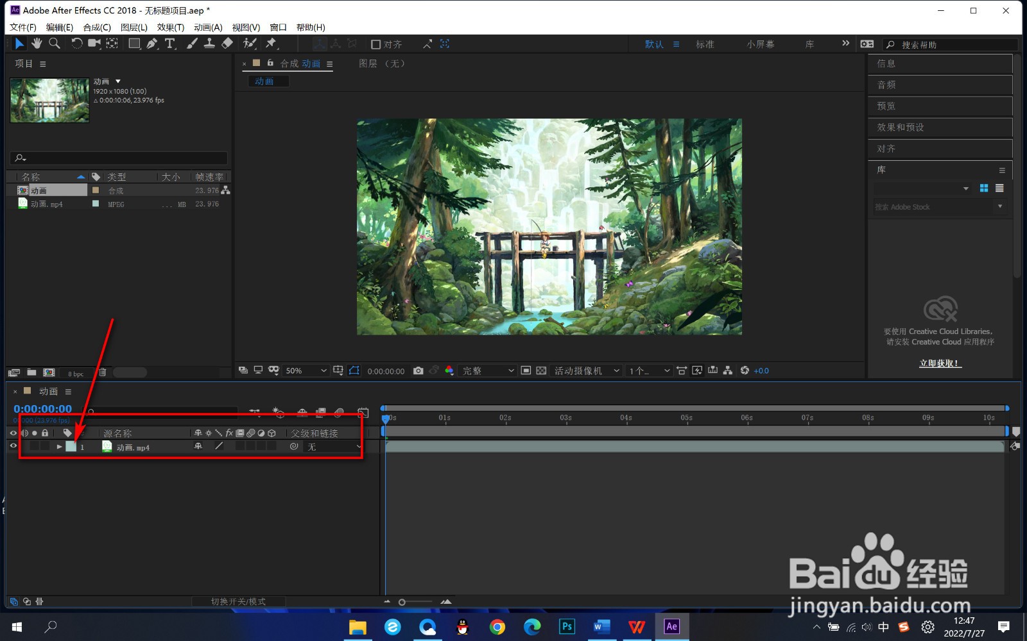Take a snapshot with camera icon
1027x641 pixels.
point(419,370)
